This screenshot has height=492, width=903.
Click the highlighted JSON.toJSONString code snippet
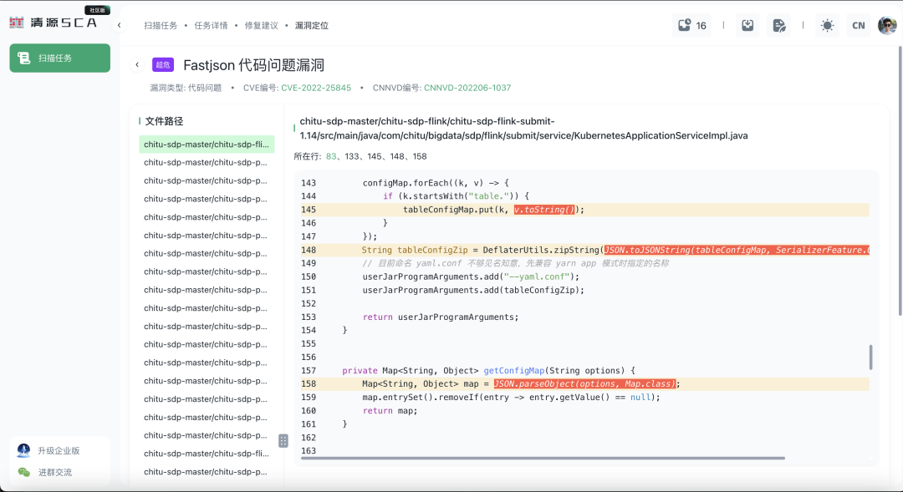click(x=737, y=251)
